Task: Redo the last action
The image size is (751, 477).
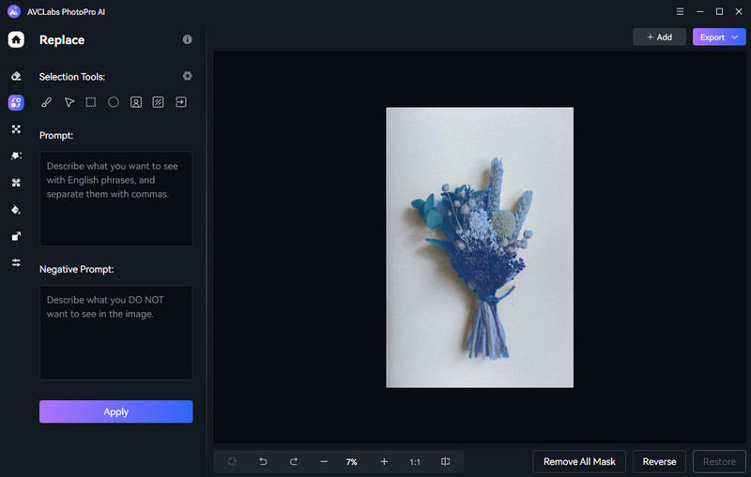Action: [294, 462]
